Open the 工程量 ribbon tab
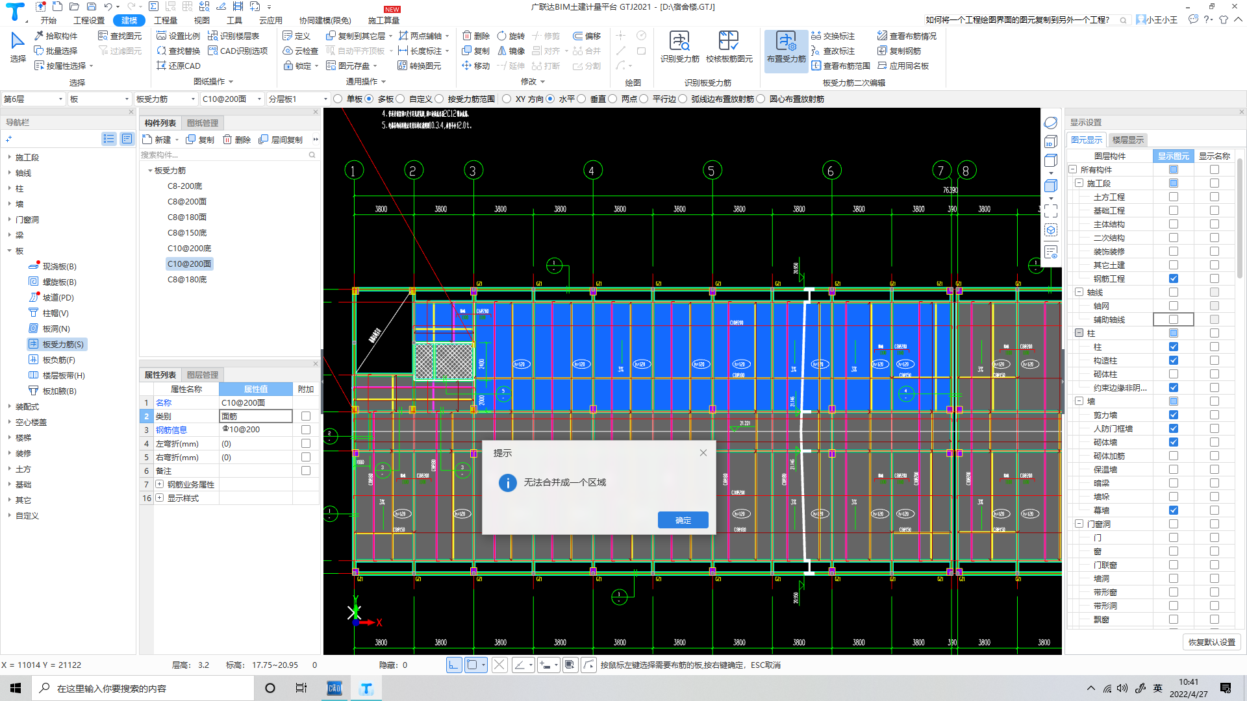The height and width of the screenshot is (701, 1247). pyautogui.click(x=166, y=20)
